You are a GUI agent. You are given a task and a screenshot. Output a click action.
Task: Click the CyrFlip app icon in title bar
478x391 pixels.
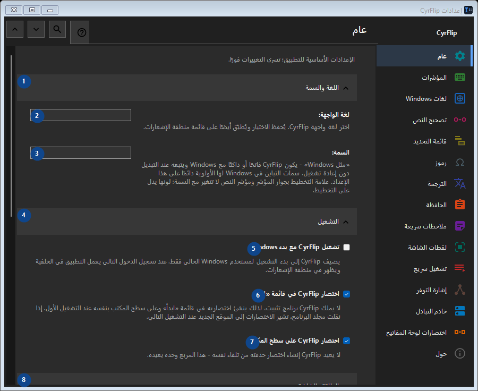(468, 10)
